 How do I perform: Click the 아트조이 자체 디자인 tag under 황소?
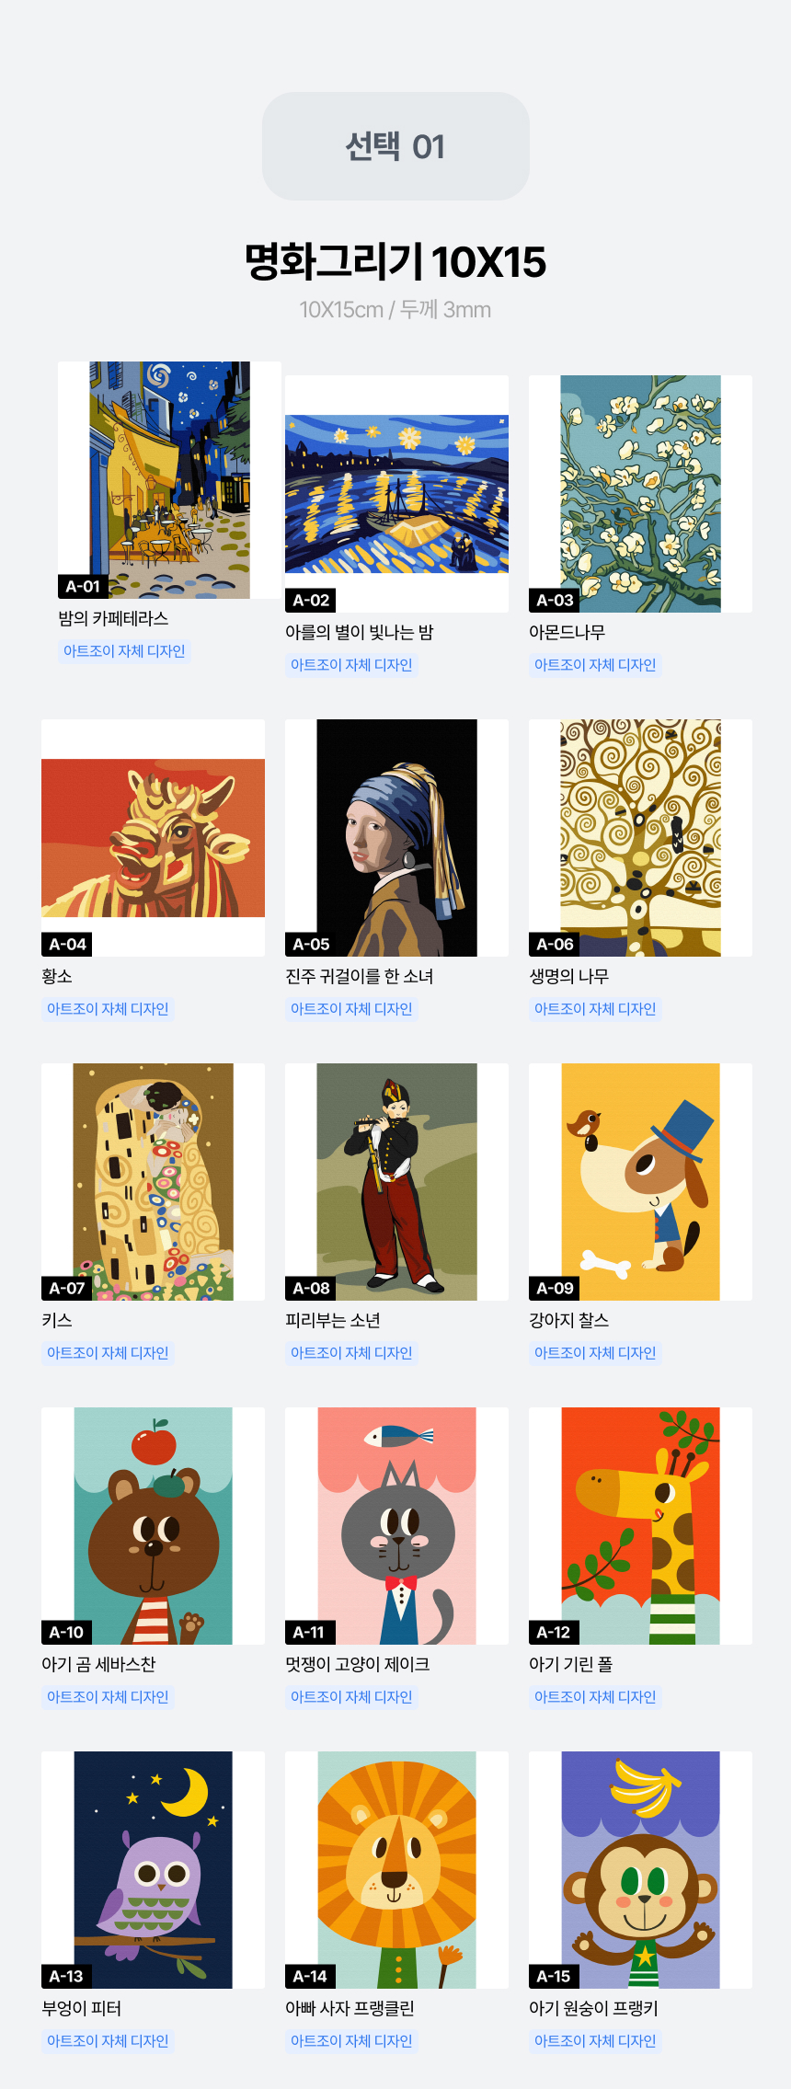pos(108,1009)
